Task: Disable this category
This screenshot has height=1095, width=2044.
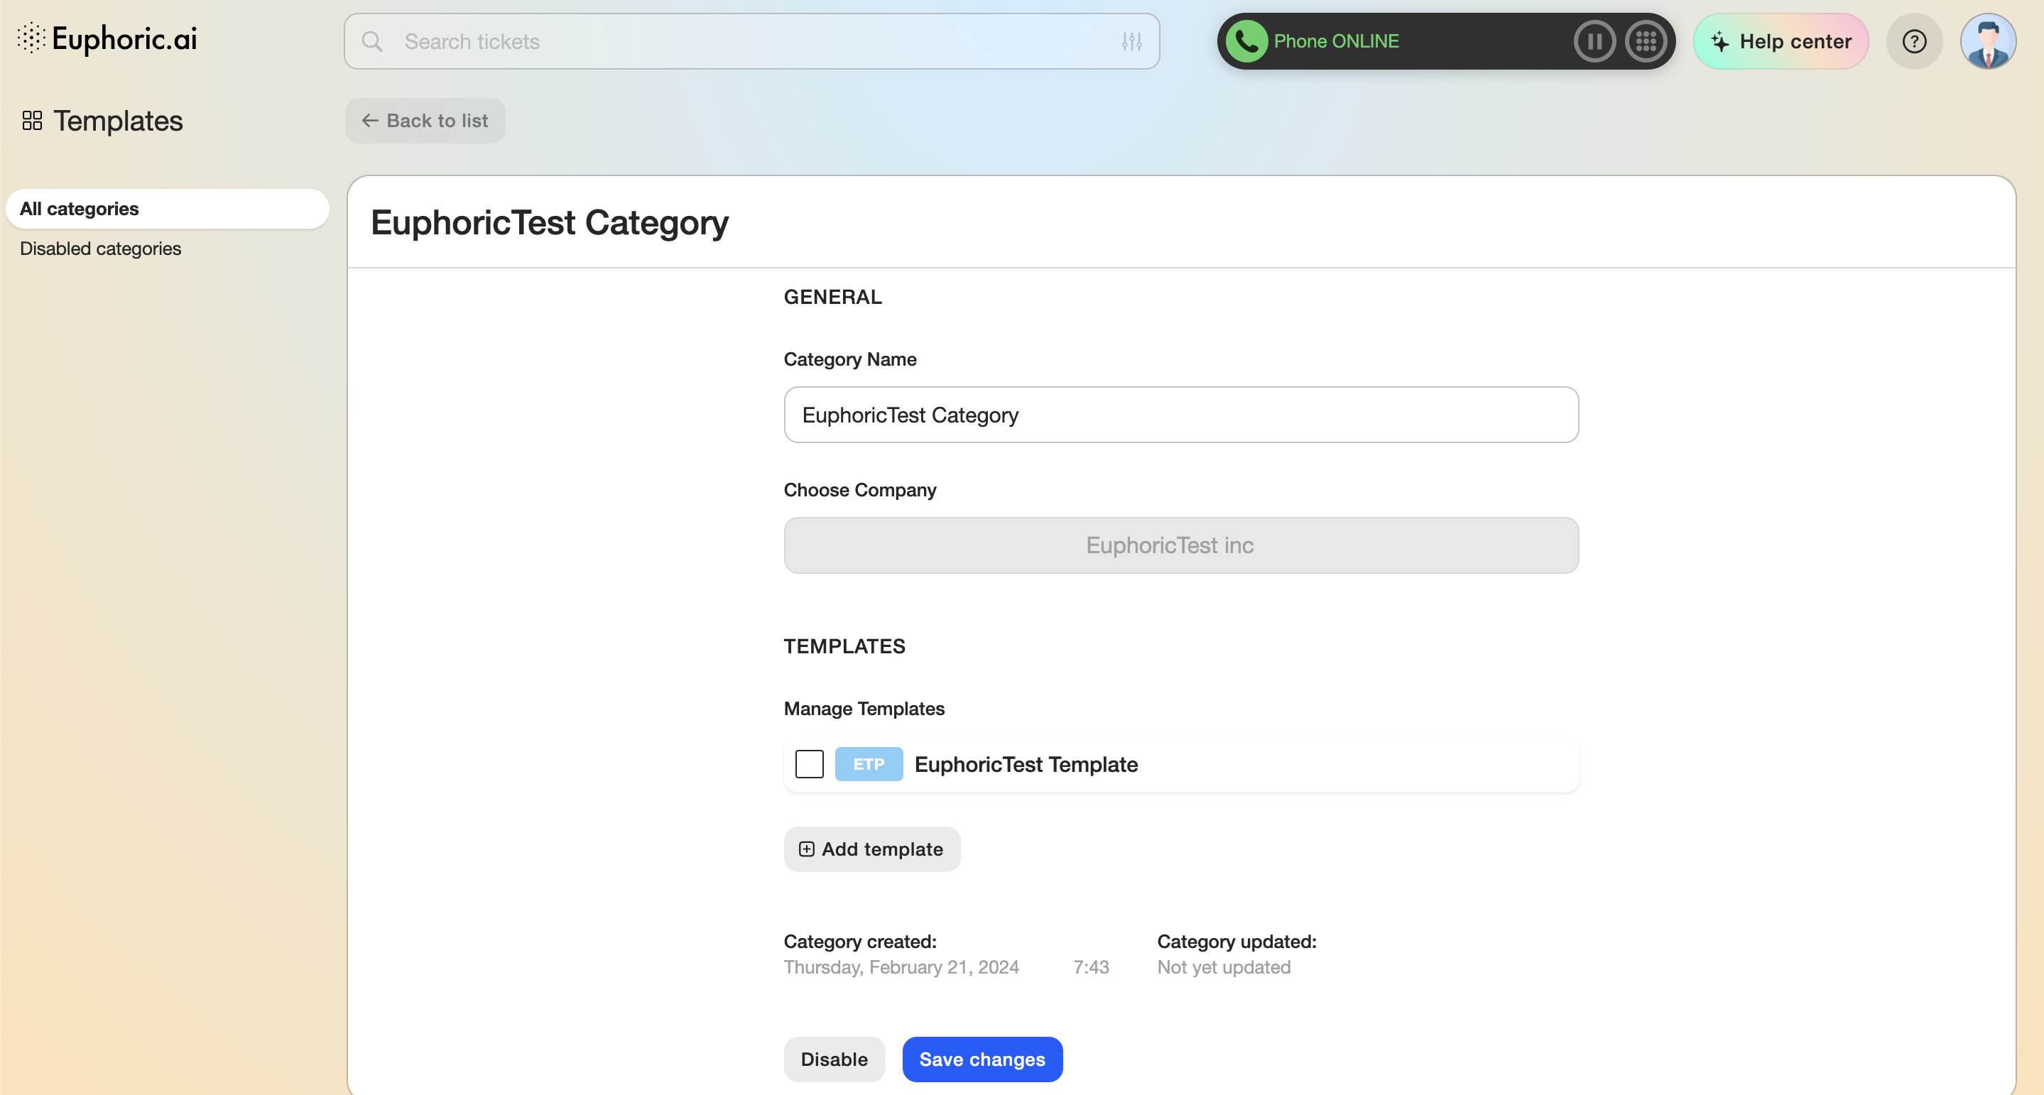Action: tap(834, 1059)
